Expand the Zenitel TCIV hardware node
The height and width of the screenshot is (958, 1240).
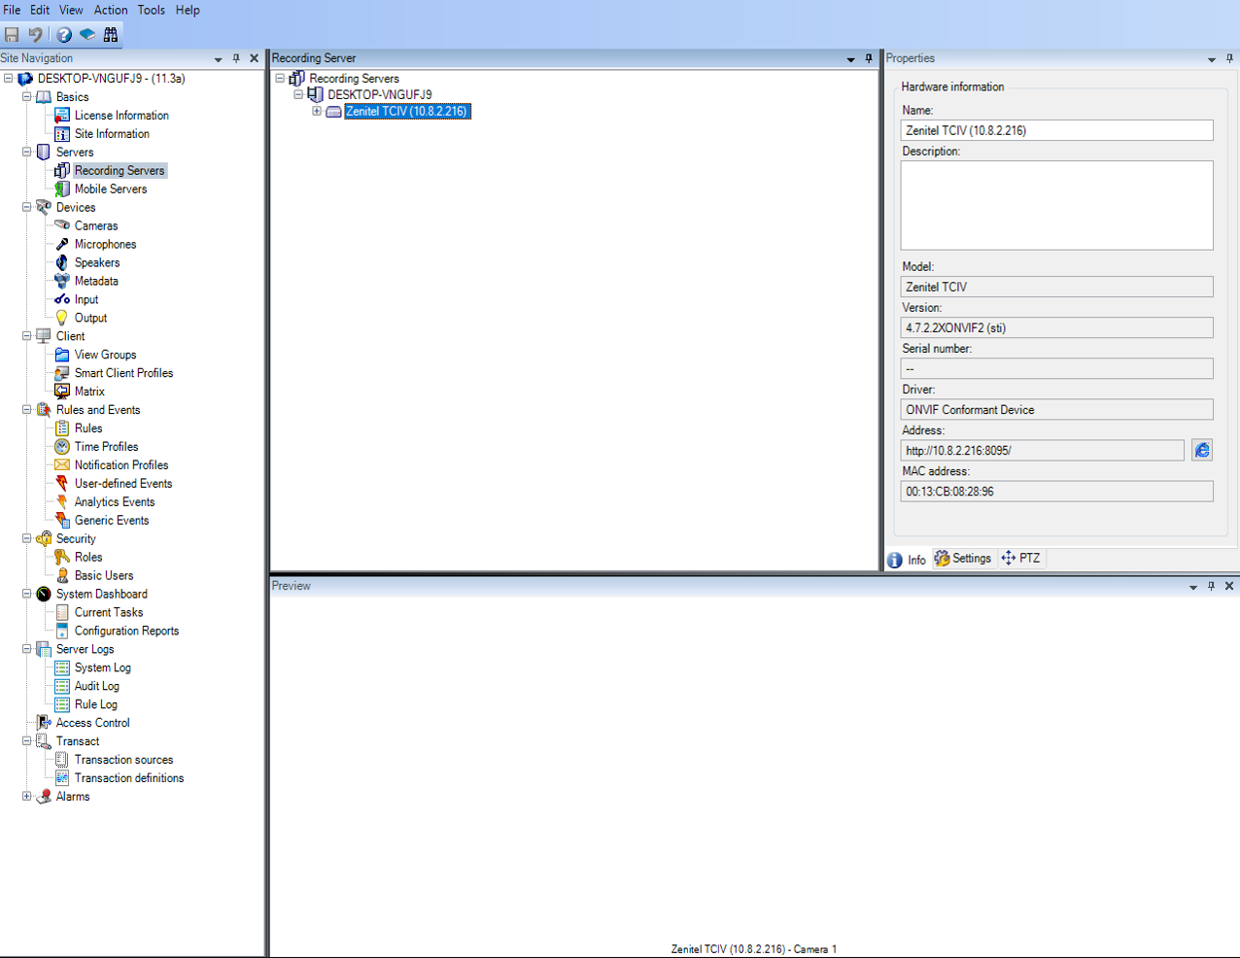click(317, 112)
